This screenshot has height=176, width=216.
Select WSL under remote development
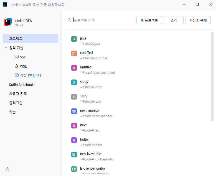coord(23,66)
